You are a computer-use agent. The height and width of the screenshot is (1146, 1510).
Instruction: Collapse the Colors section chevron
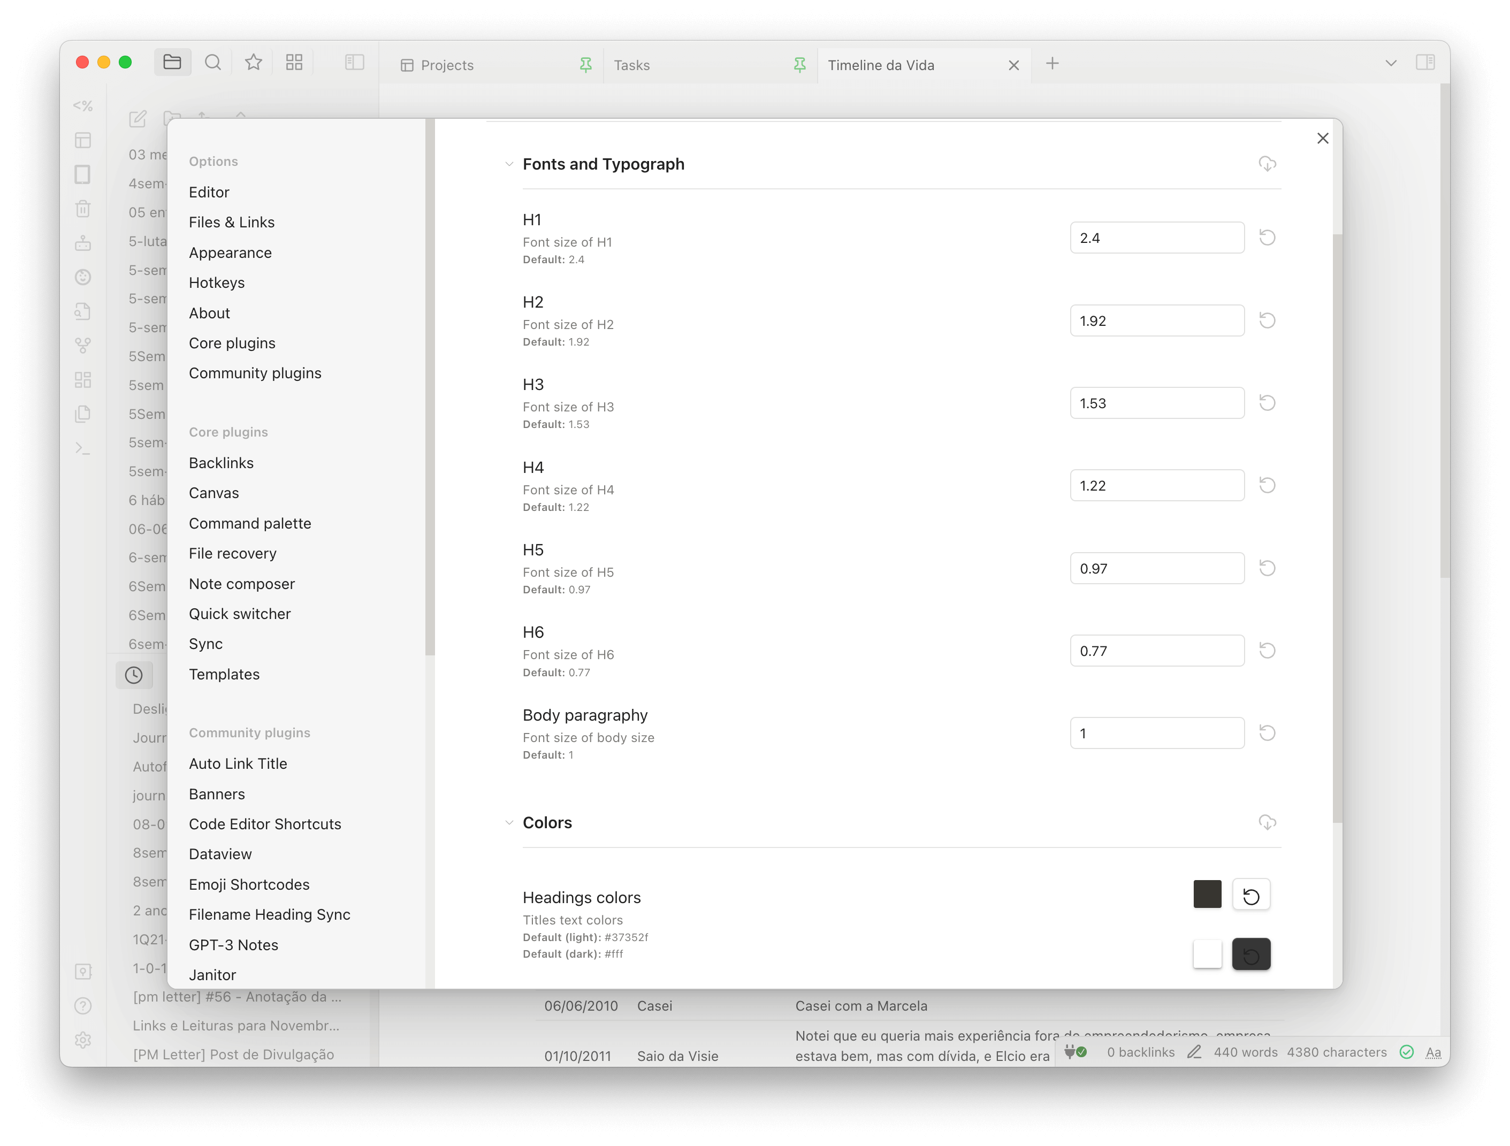click(x=508, y=823)
